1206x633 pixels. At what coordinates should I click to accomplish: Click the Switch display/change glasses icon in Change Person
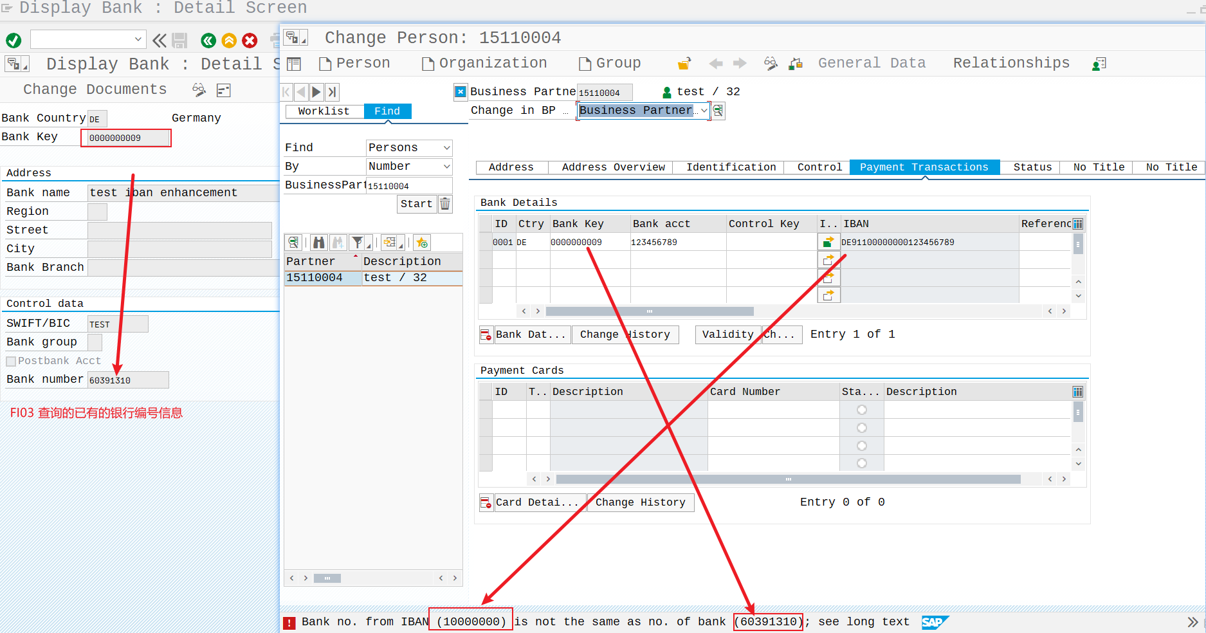click(x=771, y=64)
